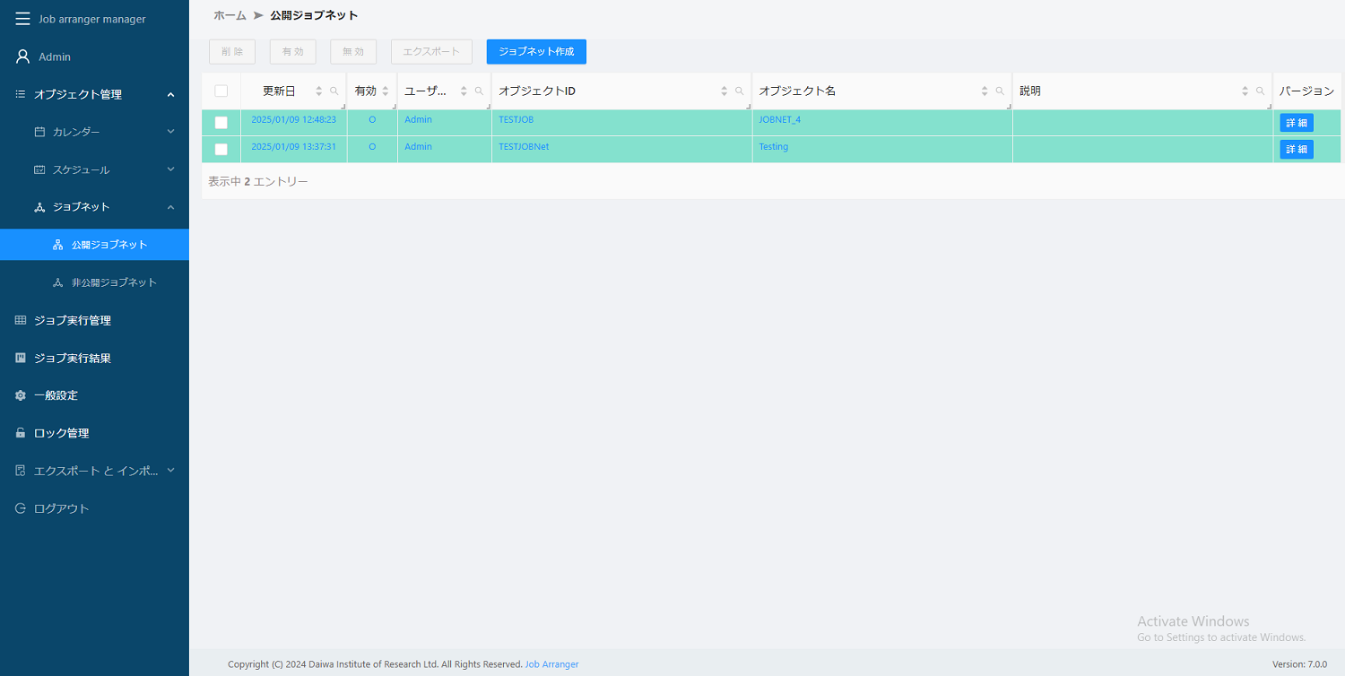Click the ジョブネット作成 button

point(535,51)
